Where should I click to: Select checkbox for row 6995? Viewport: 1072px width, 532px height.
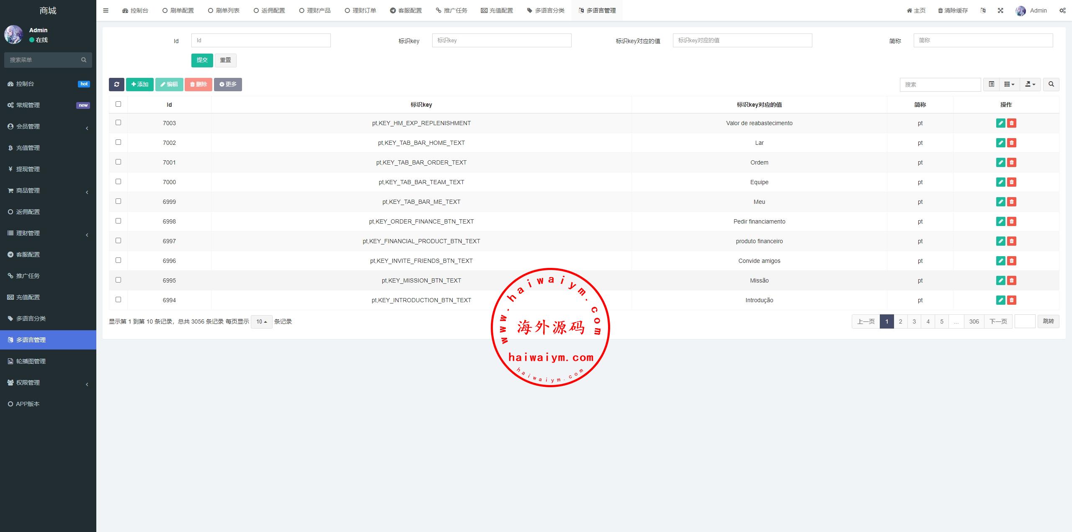(118, 280)
